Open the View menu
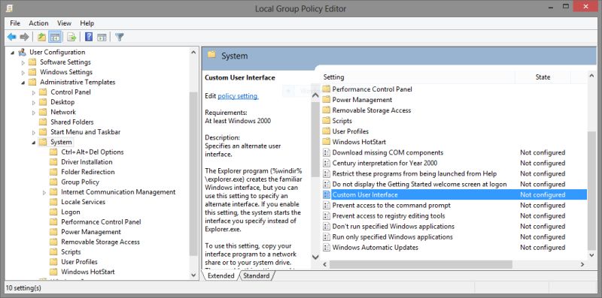602x298 pixels. (x=64, y=23)
